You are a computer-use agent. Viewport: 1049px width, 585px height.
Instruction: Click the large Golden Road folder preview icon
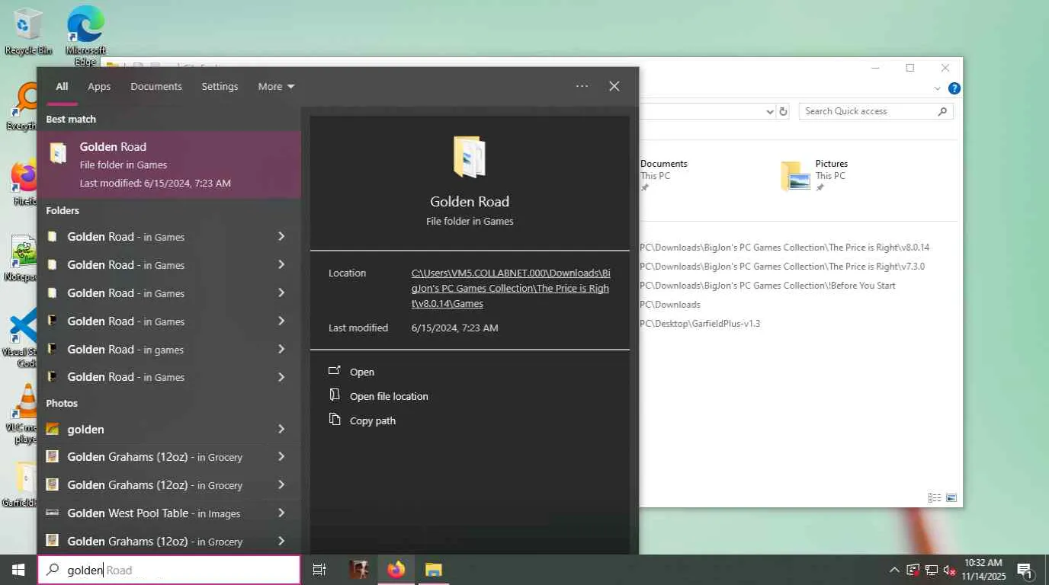coord(470,157)
